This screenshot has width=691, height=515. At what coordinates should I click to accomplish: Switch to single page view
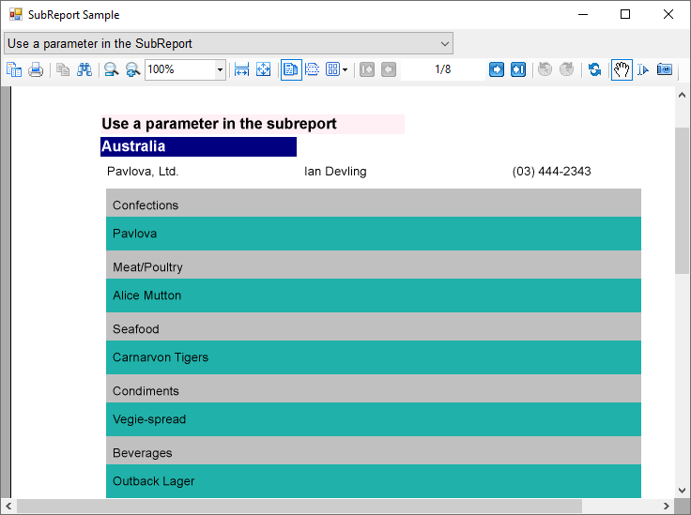tap(291, 69)
